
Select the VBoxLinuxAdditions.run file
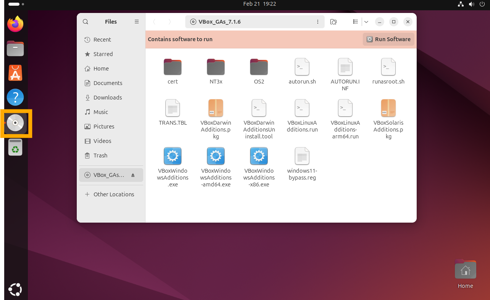[x=302, y=116]
